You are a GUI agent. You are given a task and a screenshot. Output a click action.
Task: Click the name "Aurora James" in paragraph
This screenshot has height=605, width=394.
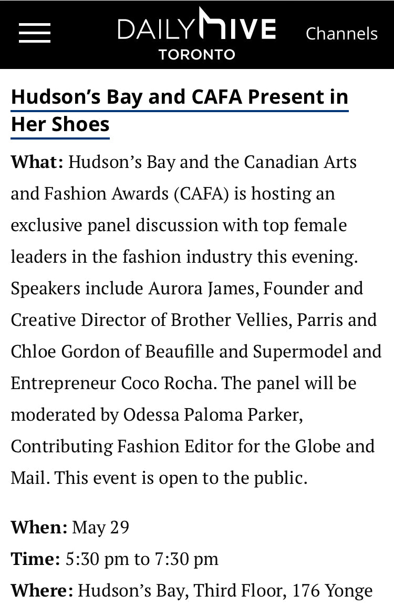(x=204, y=289)
